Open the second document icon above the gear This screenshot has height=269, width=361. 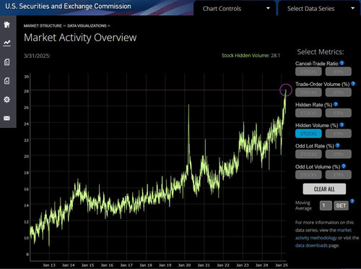pyautogui.click(x=7, y=80)
